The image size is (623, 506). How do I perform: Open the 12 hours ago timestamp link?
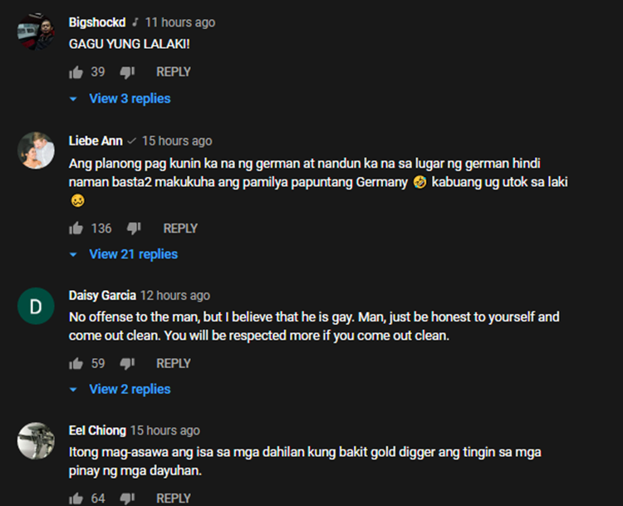175,296
